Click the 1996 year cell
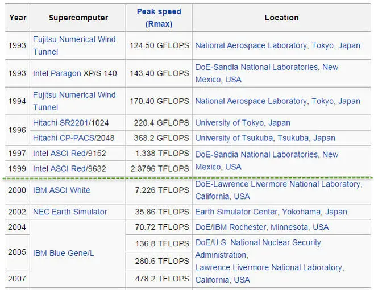 [x=18, y=130]
